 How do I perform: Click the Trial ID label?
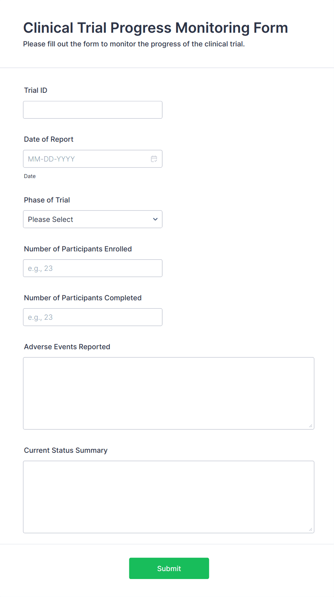(36, 90)
